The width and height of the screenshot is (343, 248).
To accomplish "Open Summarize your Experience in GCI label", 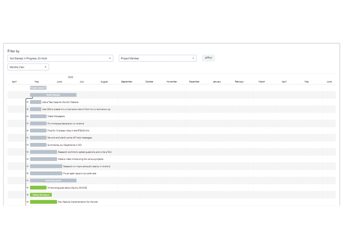I will 64,145.
